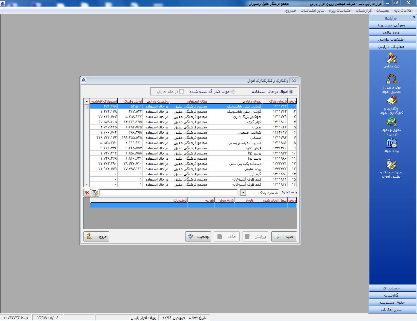This screenshot has width=417, height=321.
Task: Close the واگذاری و کنارگذاری اموال dialog
Action: click(x=294, y=80)
